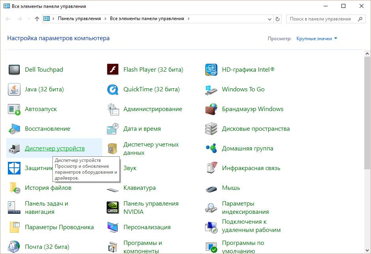Click the Windows To Go icon
The image size is (371, 254).
(x=211, y=90)
